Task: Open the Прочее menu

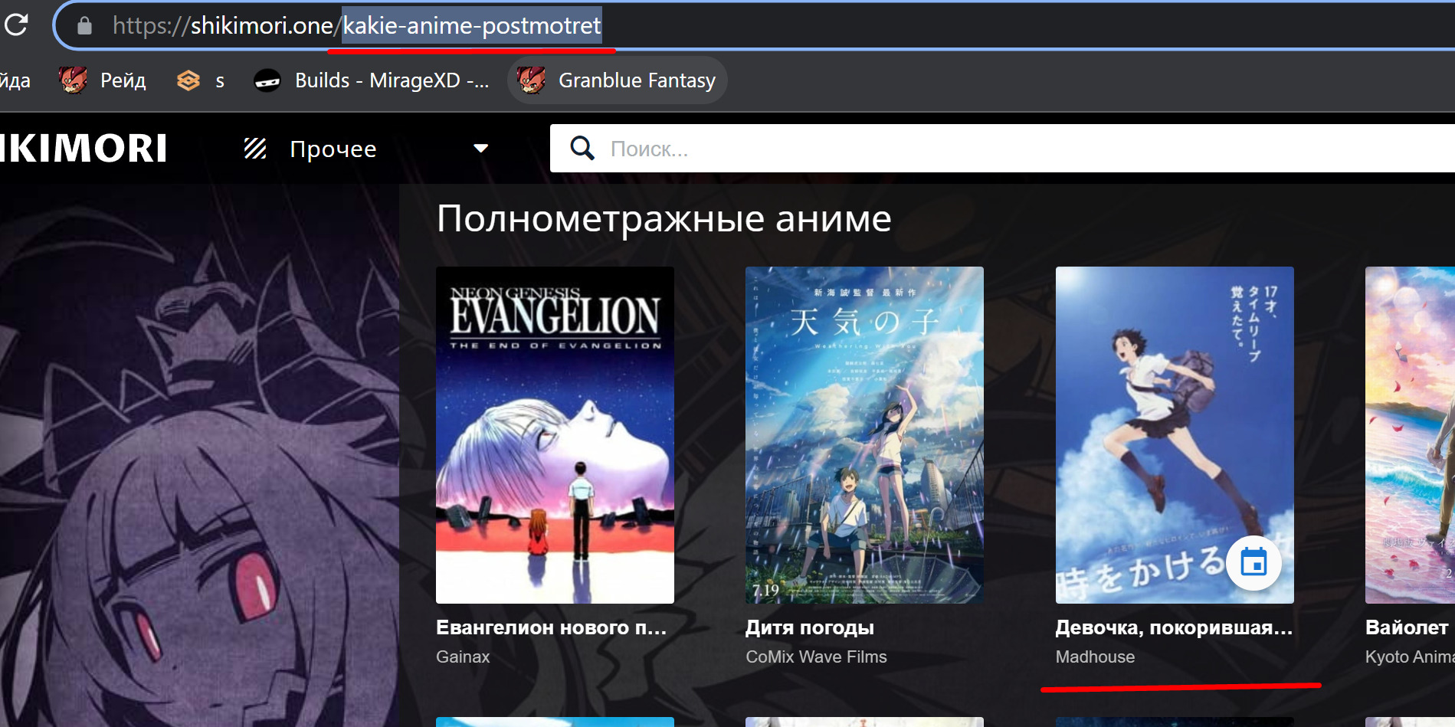Action: click(333, 149)
